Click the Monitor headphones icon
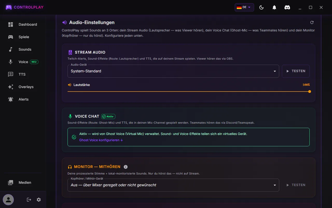Viewport: 332px width, 208px height. point(70,167)
